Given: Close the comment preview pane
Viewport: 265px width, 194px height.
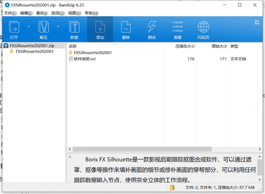Looking at the screenshot, I should 70,157.
